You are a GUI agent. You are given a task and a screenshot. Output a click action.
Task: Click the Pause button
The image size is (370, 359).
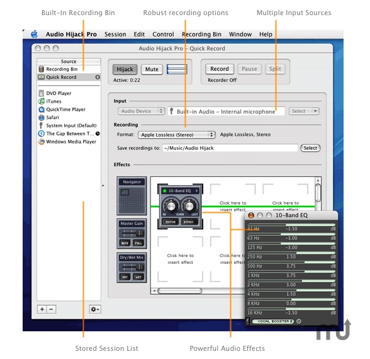(x=249, y=69)
